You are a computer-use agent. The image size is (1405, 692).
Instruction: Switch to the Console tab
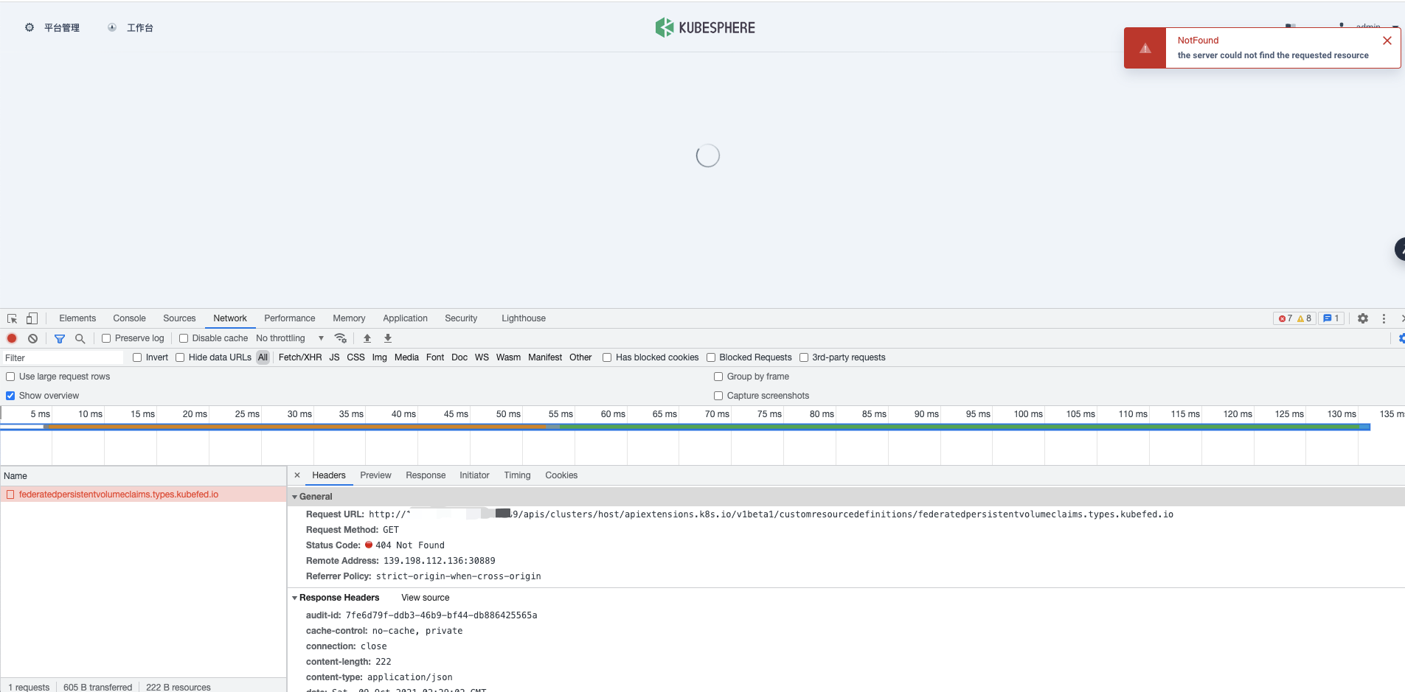129,318
